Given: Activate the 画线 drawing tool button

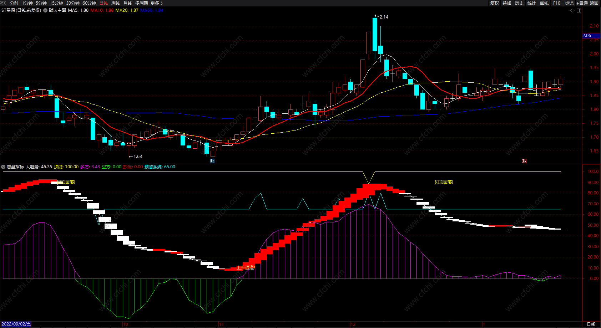Looking at the screenshot, I should click(x=544, y=3).
